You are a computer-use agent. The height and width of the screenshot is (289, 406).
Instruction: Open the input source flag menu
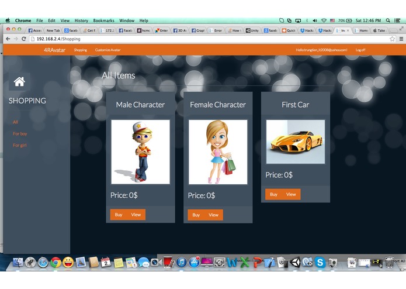coord(332,20)
